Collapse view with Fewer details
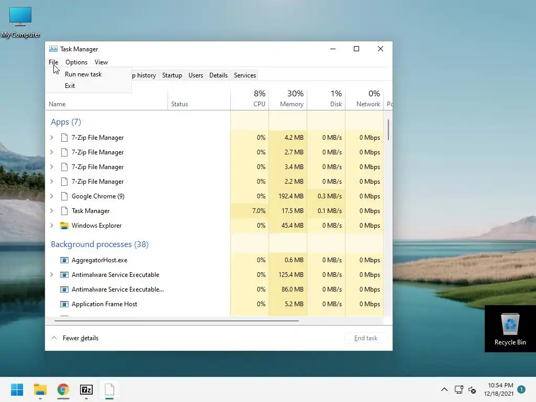 click(x=75, y=338)
